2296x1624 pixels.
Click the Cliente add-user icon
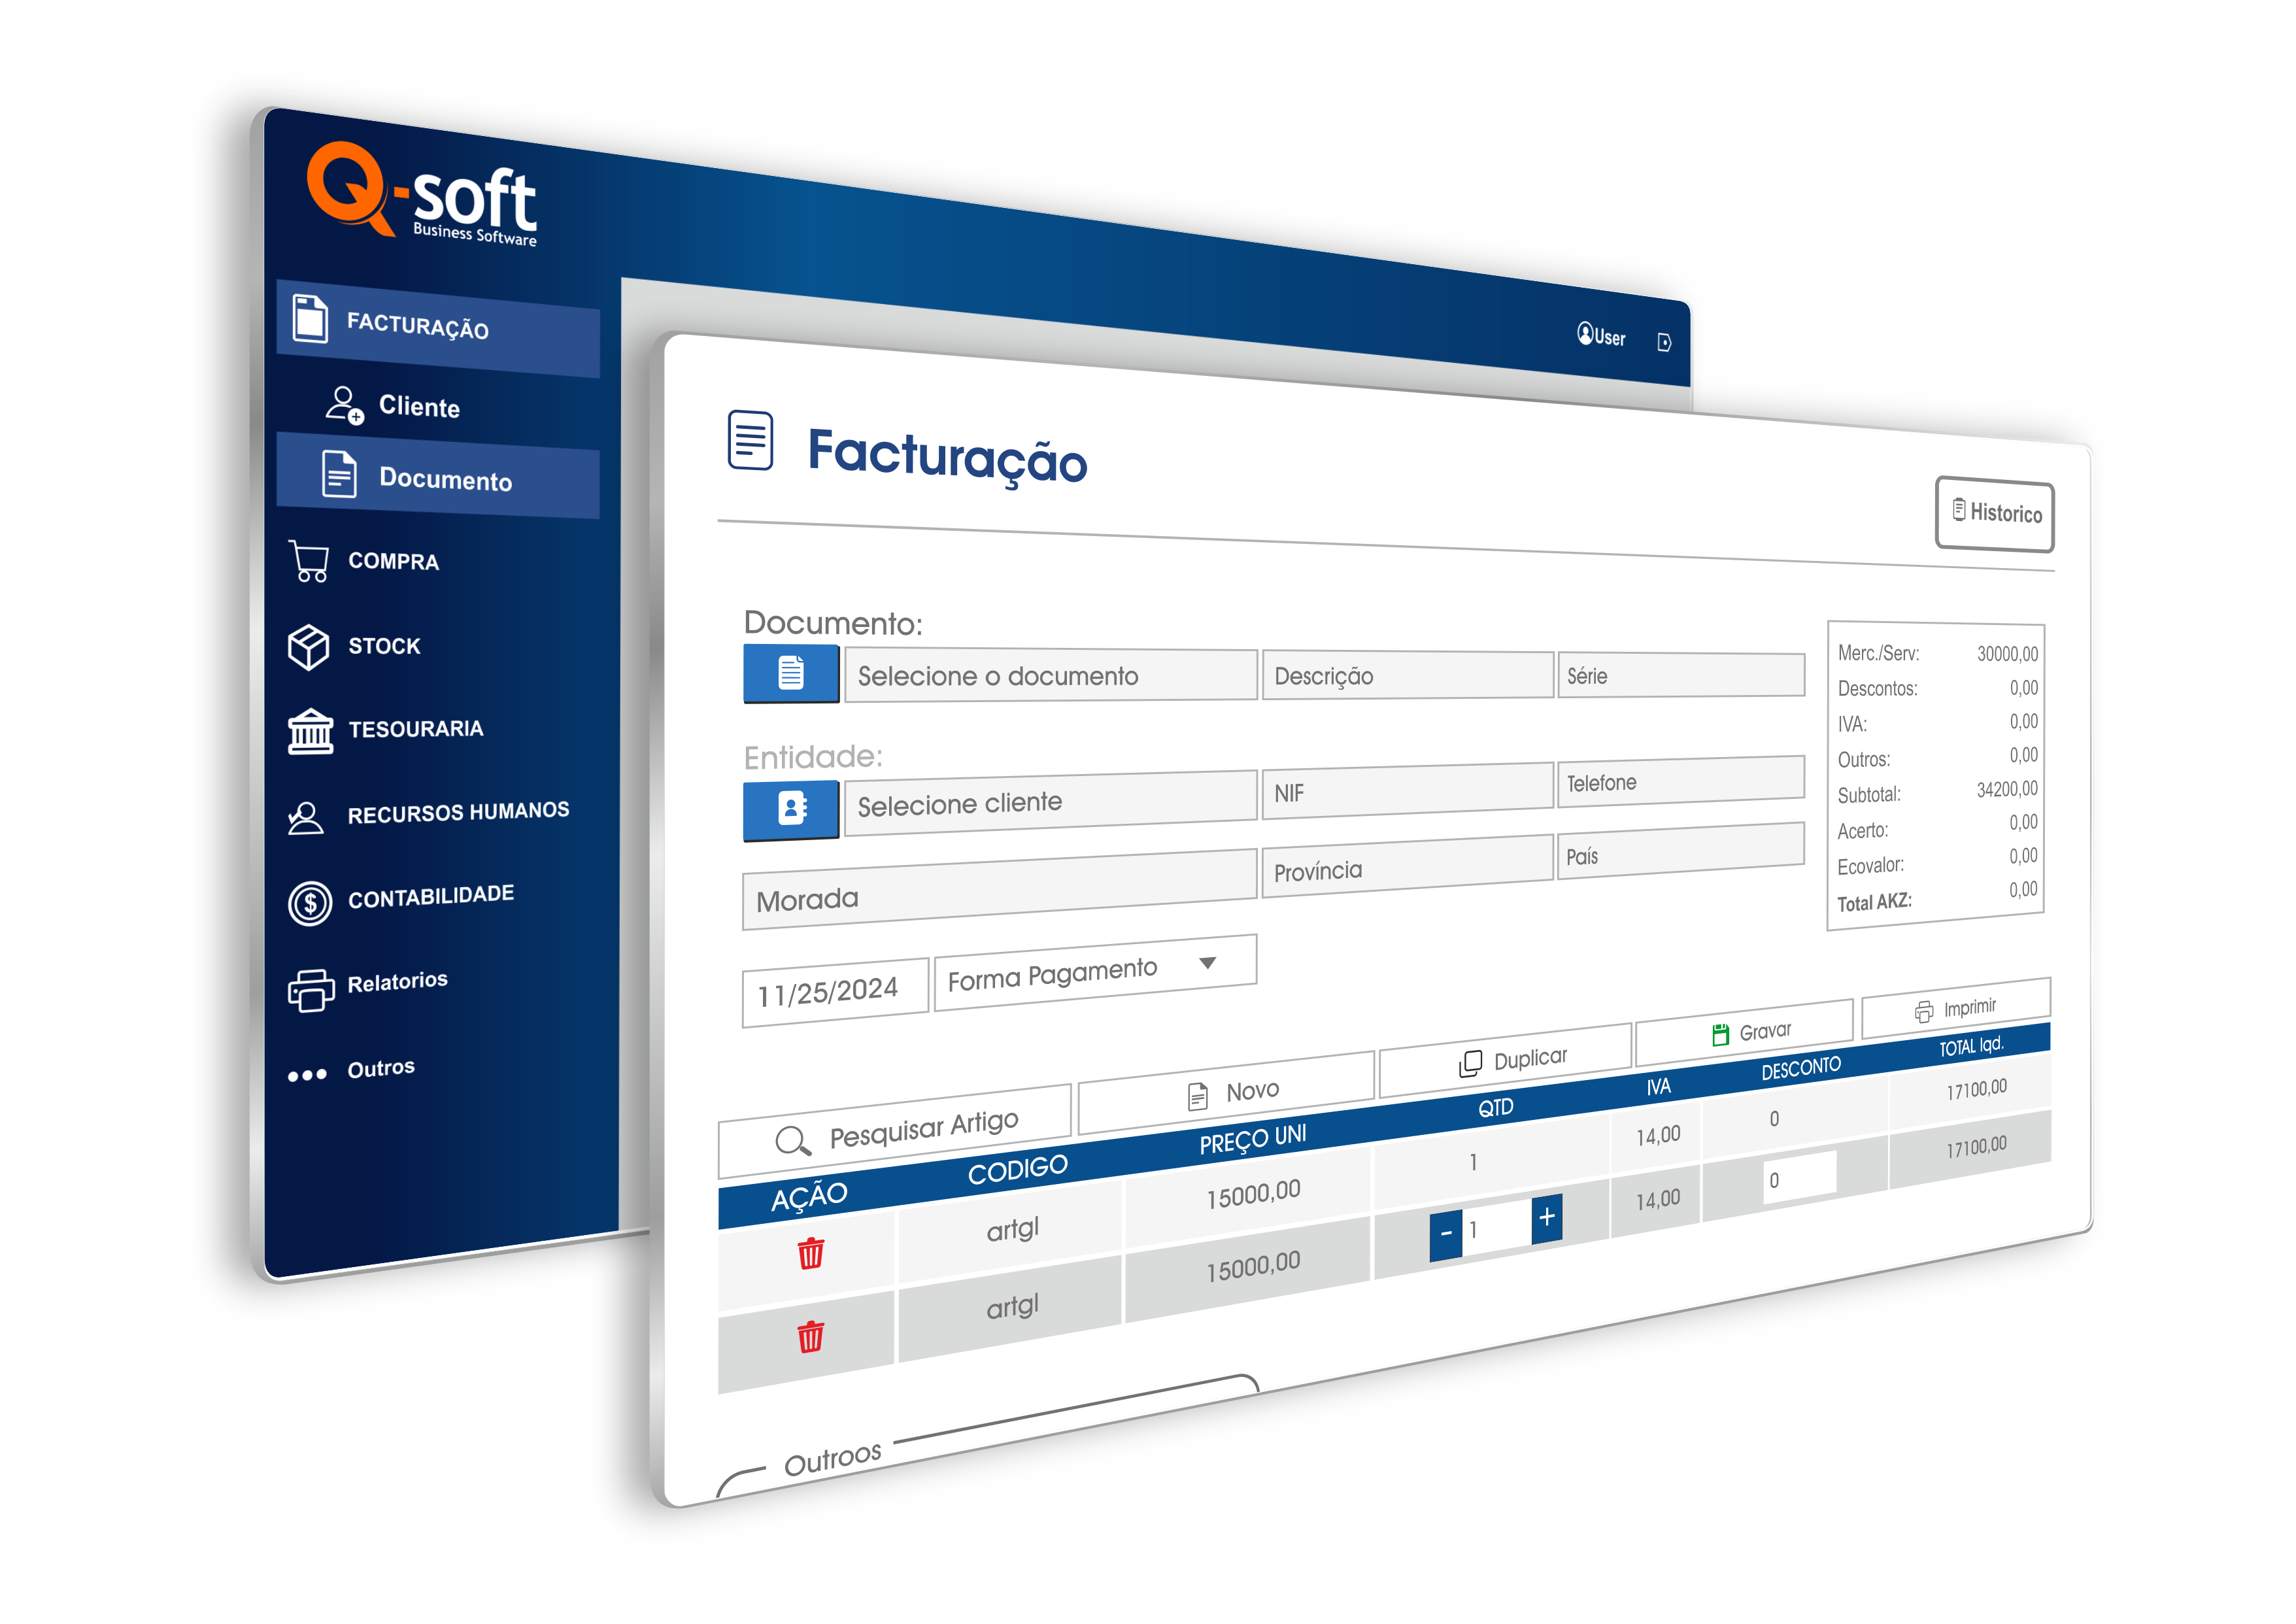345,405
